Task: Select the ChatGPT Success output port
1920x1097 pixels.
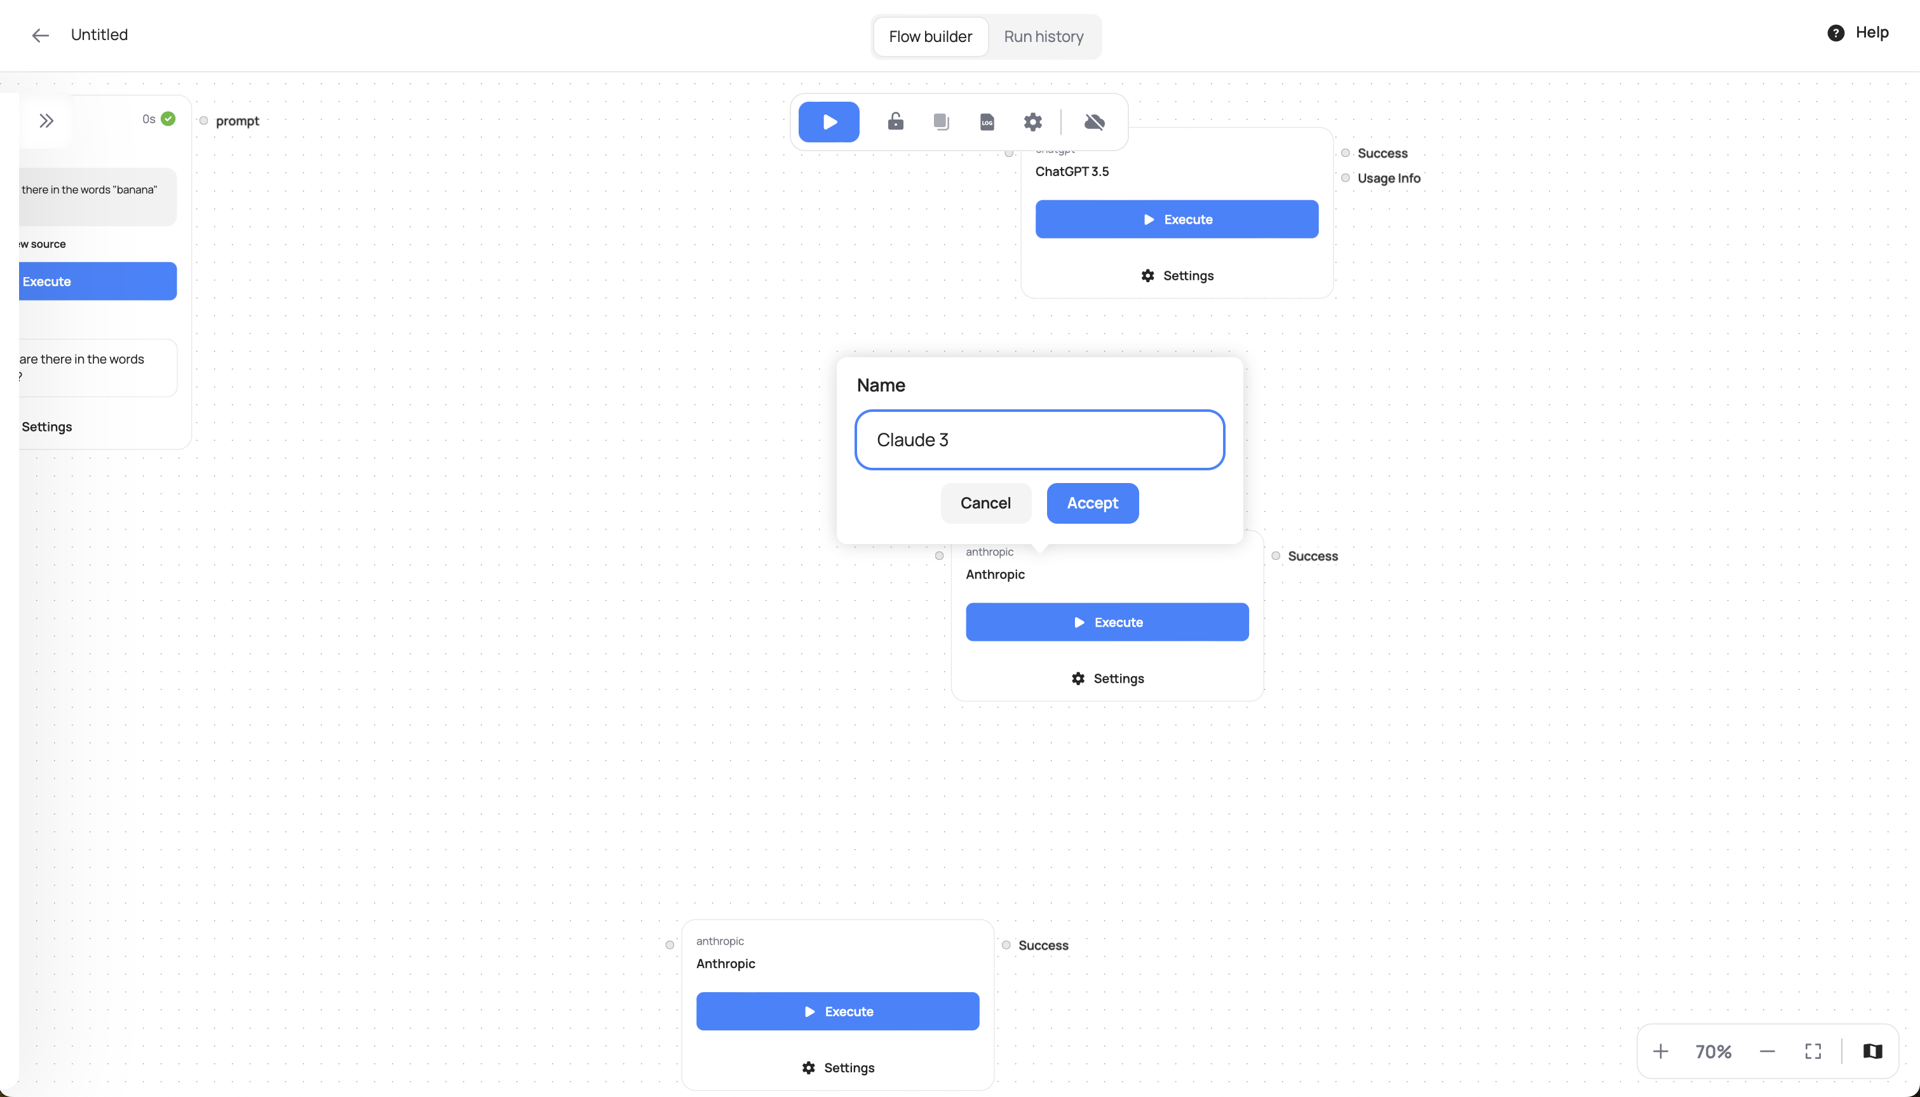Action: [x=1346, y=153]
